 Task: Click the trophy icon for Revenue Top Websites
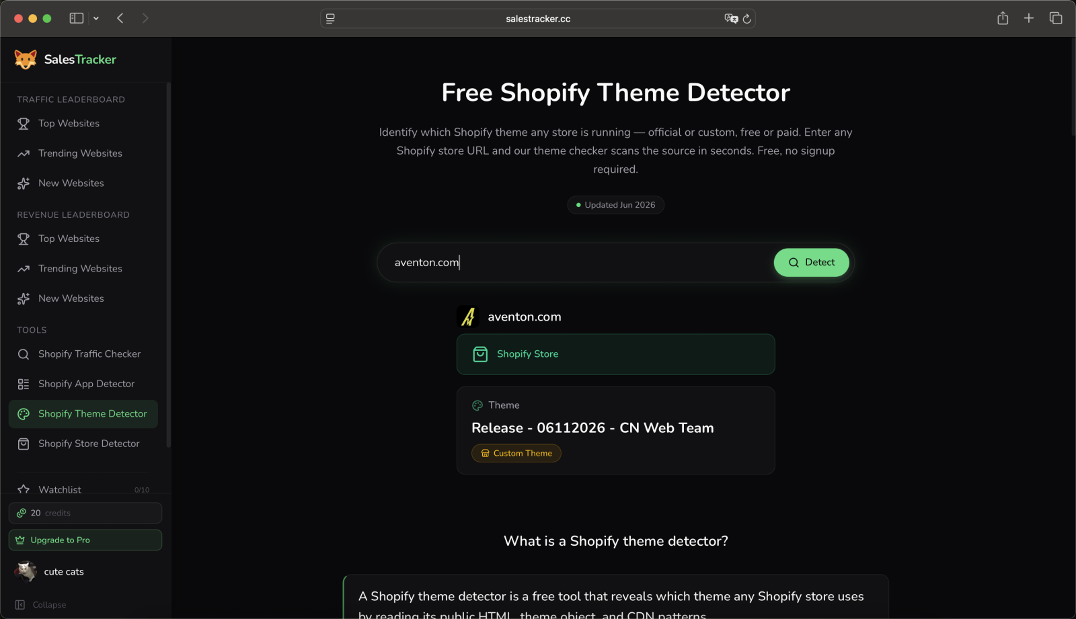point(24,239)
